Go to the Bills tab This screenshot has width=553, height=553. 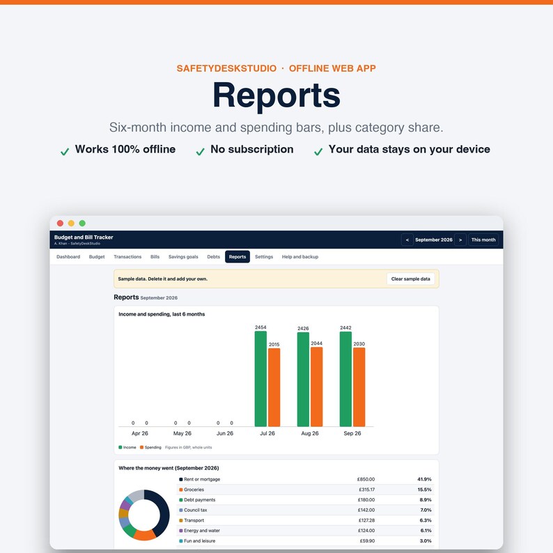(x=155, y=257)
